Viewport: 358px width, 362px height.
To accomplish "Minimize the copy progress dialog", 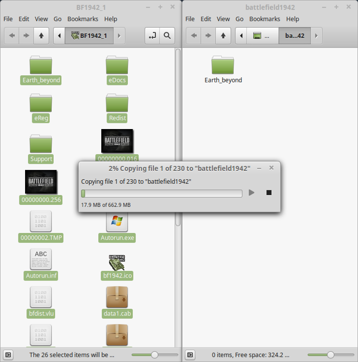I will [x=259, y=168].
